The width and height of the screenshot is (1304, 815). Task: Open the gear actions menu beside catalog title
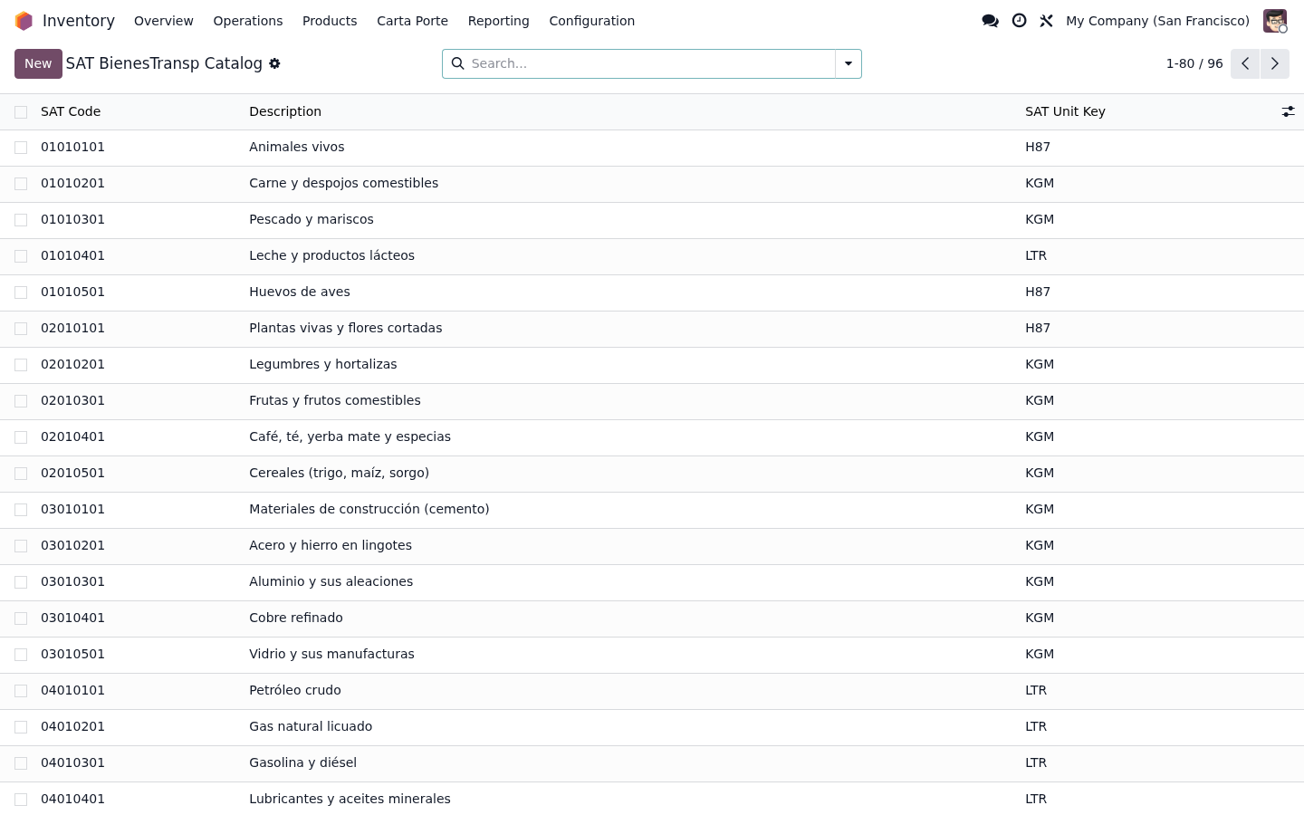pyautogui.click(x=274, y=63)
